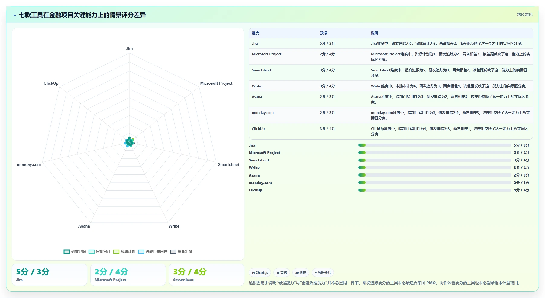Click the Smartsheet axis label on the radar chart
The height and width of the screenshot is (298, 545).
click(229, 164)
